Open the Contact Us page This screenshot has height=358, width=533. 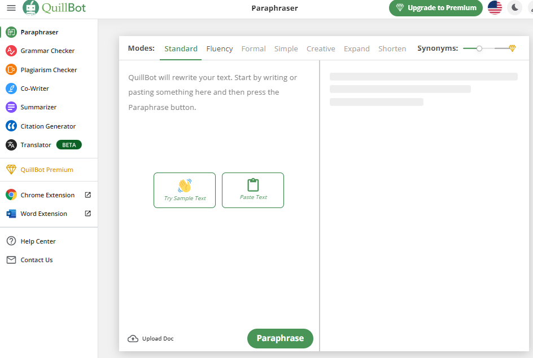tap(37, 260)
